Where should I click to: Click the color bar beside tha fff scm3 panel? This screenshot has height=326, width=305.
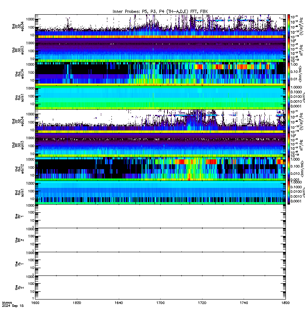click(x=289, y=50)
